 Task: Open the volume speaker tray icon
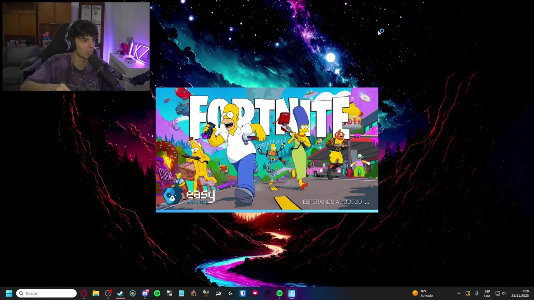pos(504,293)
